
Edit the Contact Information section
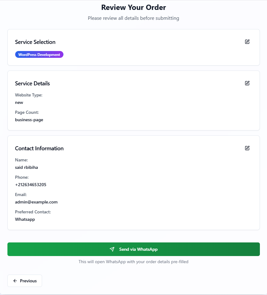[x=247, y=148]
